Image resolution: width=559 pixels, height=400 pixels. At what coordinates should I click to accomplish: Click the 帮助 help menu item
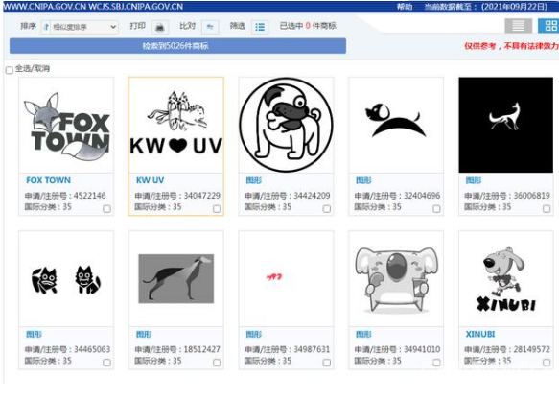pyautogui.click(x=405, y=7)
